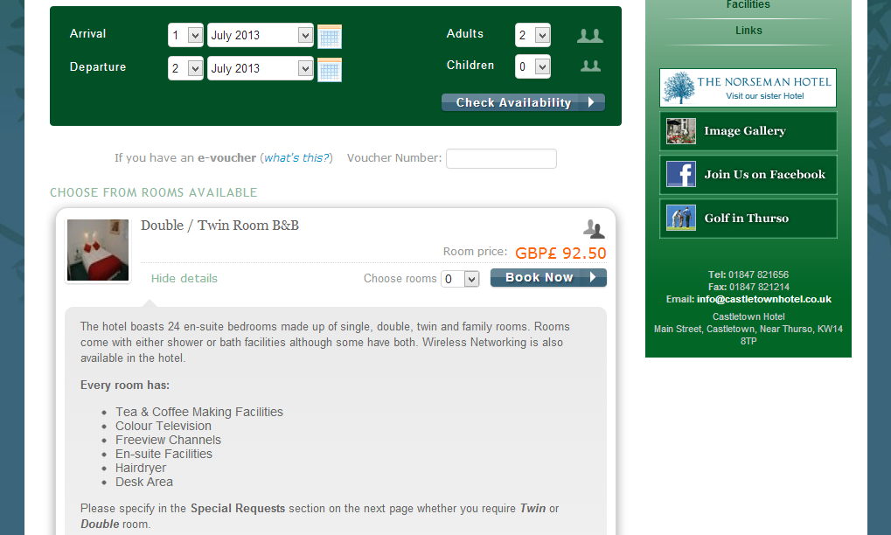Screen dimensions: 891x535
Task: Click the Voucher Number input field
Action: coord(501,158)
